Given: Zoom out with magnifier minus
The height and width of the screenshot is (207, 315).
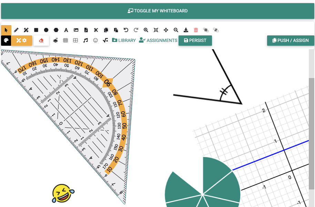Looking at the screenshot, I should click(x=176, y=30).
